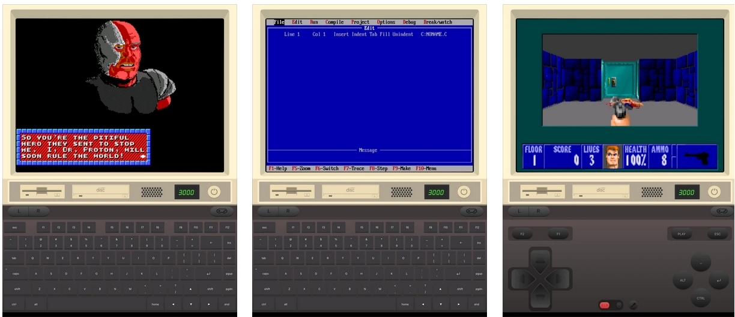
Task: Switch right emulator to keyboard controls
Action: [x=721, y=211]
